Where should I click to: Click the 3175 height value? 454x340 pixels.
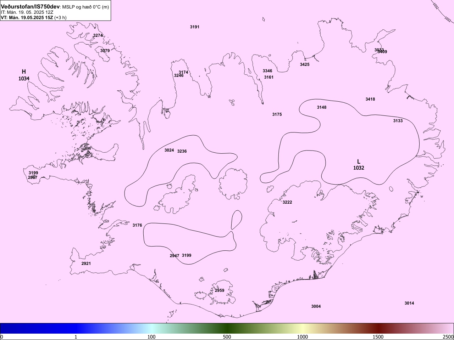pos(277,114)
